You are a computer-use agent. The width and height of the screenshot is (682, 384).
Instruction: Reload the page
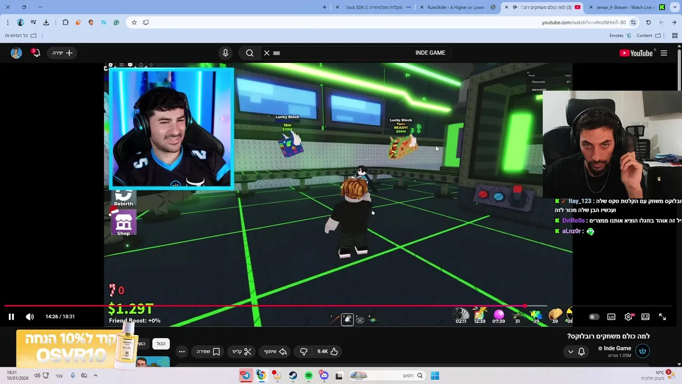(x=648, y=22)
